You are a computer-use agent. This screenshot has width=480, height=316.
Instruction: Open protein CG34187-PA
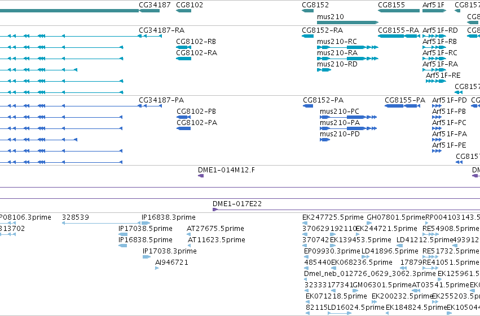coord(161,100)
